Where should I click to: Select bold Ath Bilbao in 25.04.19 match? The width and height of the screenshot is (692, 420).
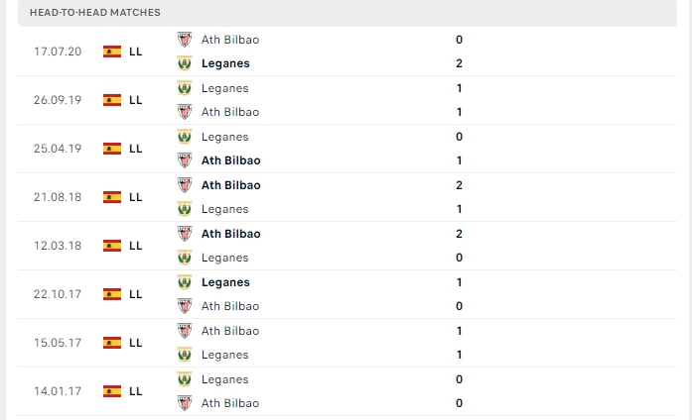click(x=230, y=160)
